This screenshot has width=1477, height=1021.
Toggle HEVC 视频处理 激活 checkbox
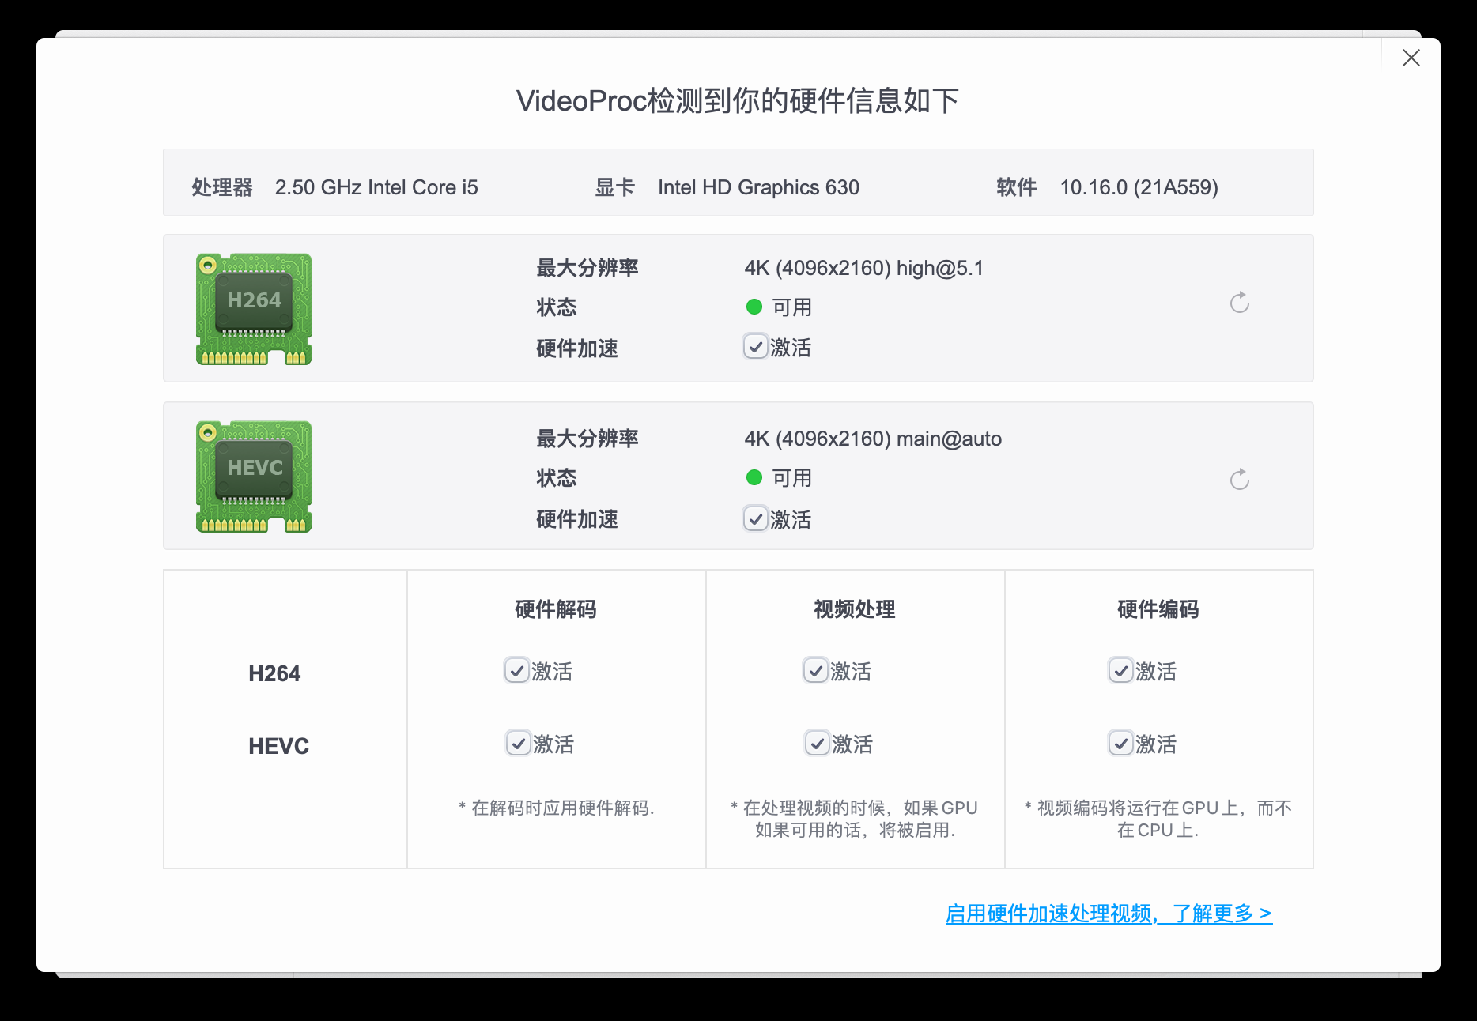(x=817, y=744)
